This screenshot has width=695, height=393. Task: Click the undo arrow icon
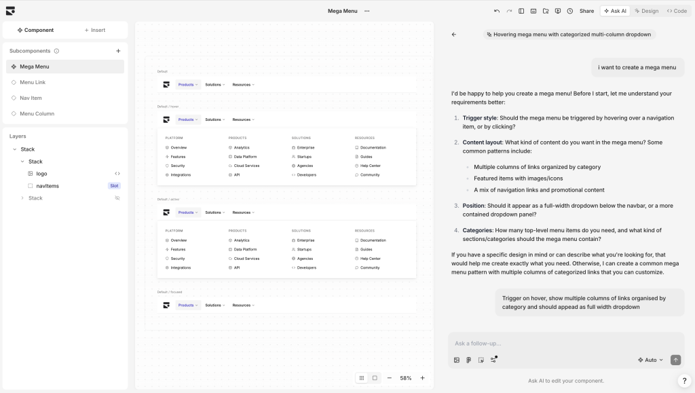497,11
